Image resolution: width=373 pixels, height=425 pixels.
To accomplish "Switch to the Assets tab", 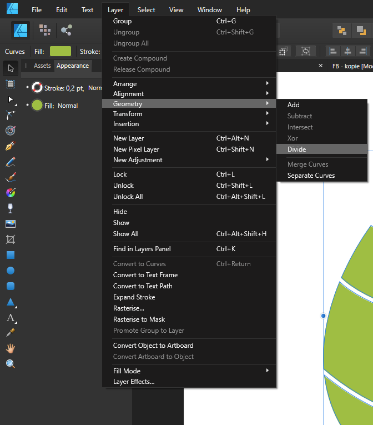I will pyautogui.click(x=42, y=66).
